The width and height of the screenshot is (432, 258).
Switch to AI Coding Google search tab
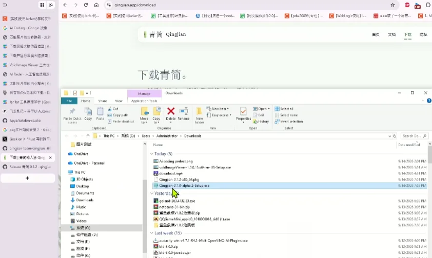tap(28, 28)
